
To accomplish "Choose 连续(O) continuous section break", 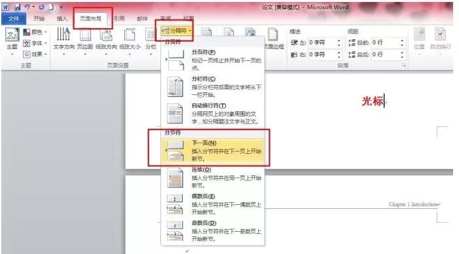I will [x=213, y=177].
